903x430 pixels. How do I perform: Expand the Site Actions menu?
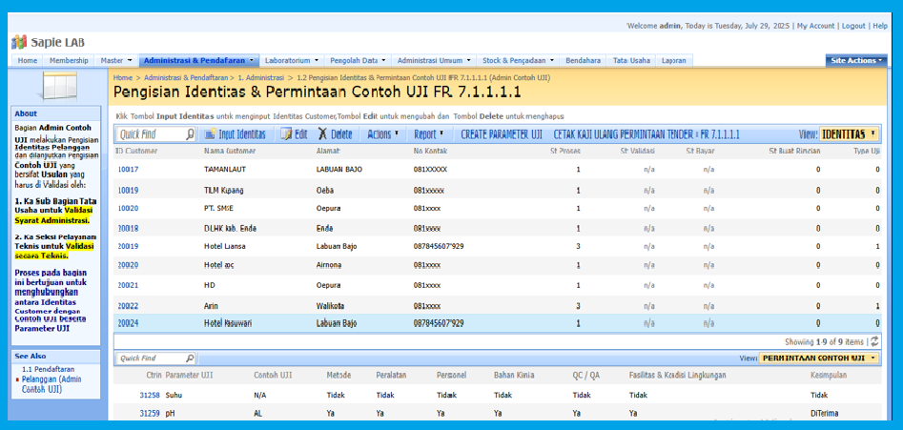click(856, 60)
